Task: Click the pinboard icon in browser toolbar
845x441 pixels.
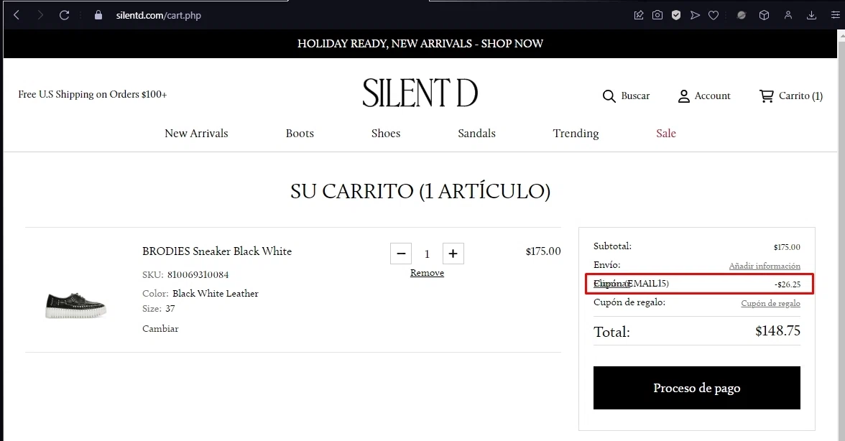Action: (639, 15)
